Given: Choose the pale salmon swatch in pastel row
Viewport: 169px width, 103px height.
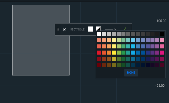Looking at the screenshot, I should pos(99,40).
